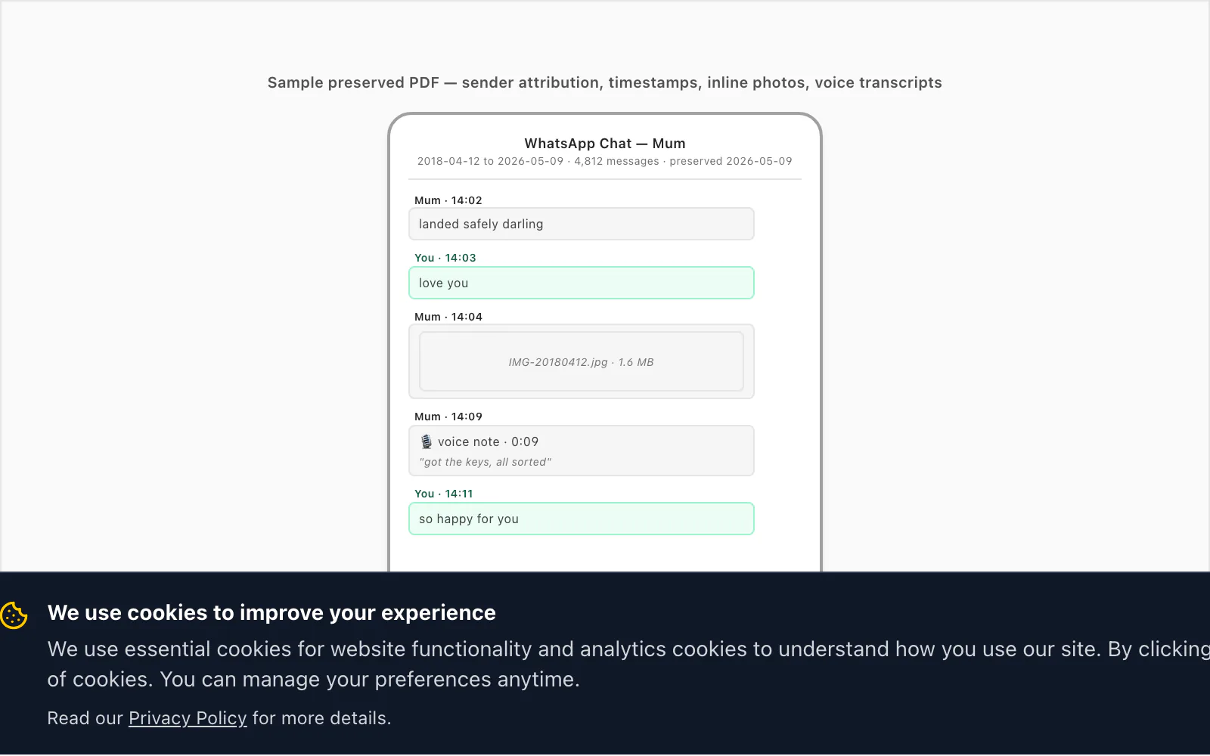Click the 'Read our' text before Privacy Policy
This screenshot has width=1210, height=756.
pos(85,718)
